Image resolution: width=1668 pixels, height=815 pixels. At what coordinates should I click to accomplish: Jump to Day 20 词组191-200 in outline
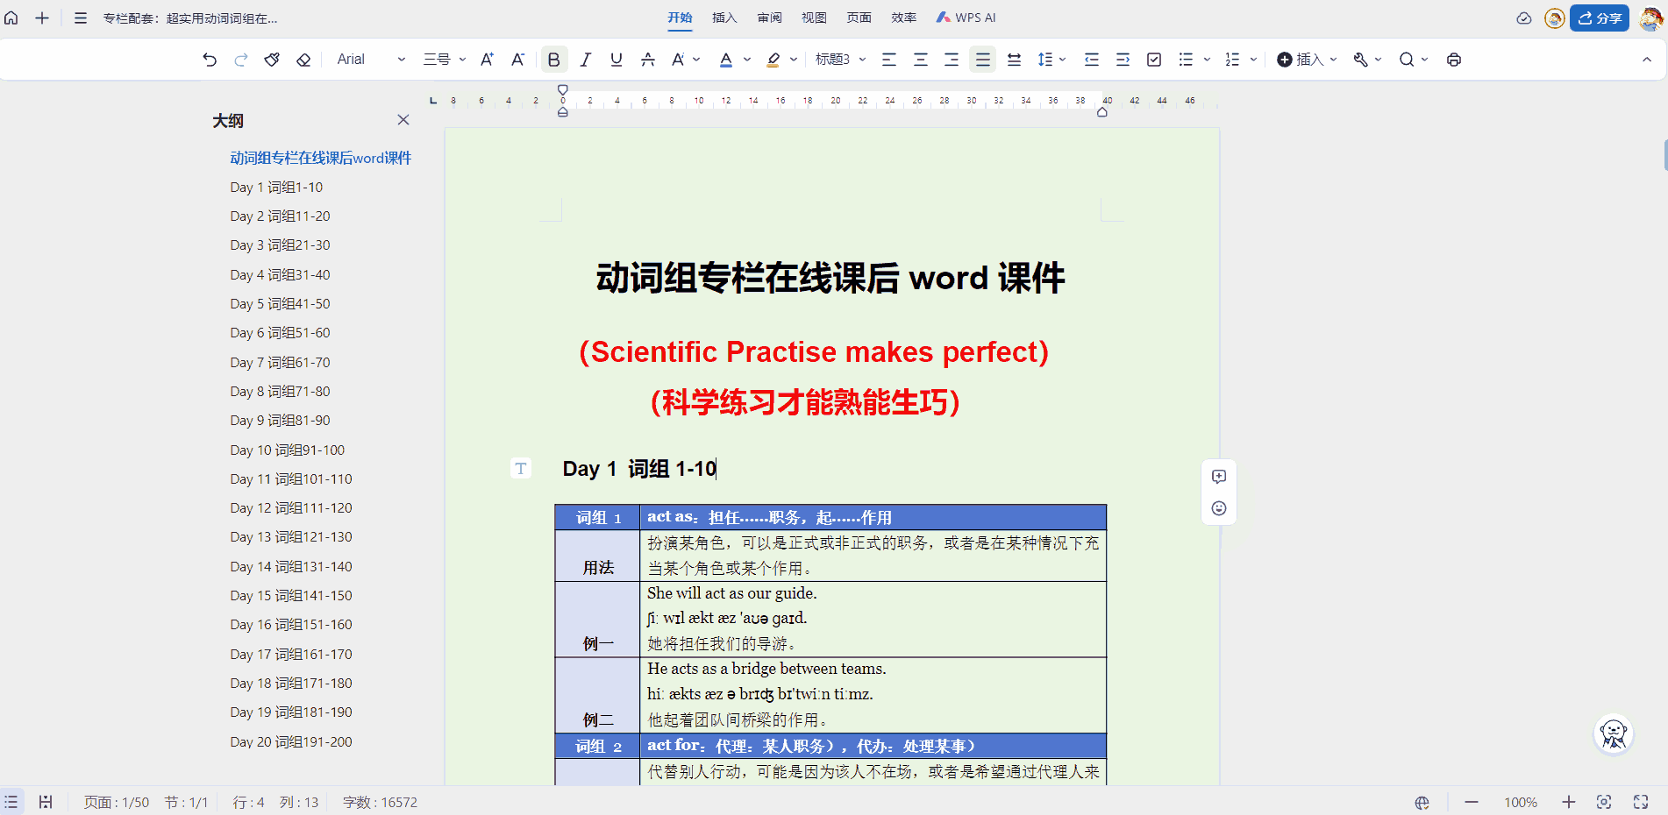click(291, 741)
